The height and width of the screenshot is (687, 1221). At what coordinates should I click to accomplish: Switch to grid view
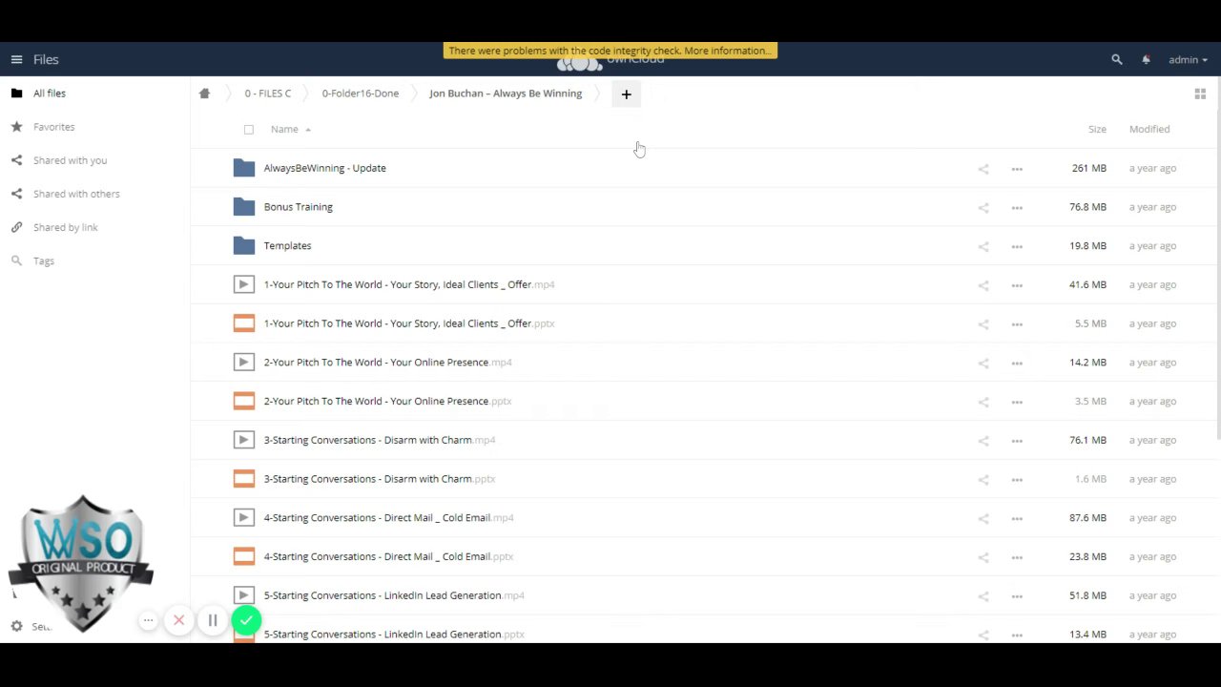click(x=1200, y=94)
